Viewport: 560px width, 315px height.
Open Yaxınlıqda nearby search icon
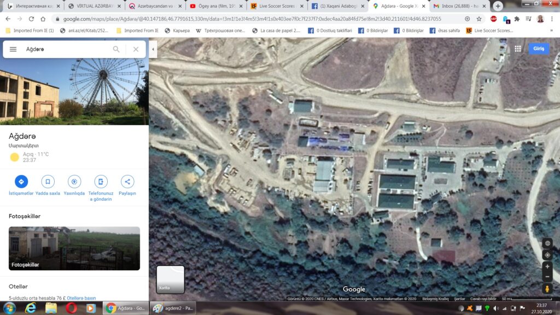[74, 182]
